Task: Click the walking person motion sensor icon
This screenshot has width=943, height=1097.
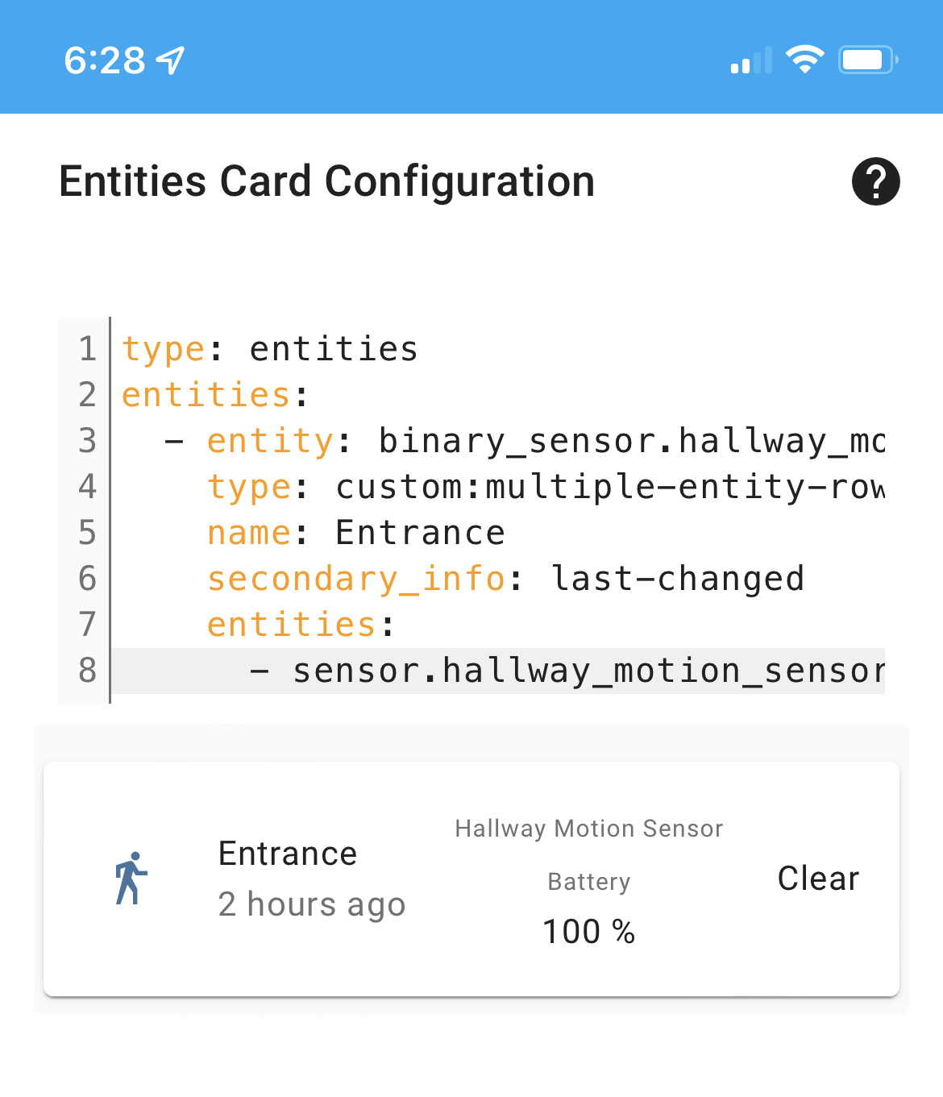Action: [129, 879]
